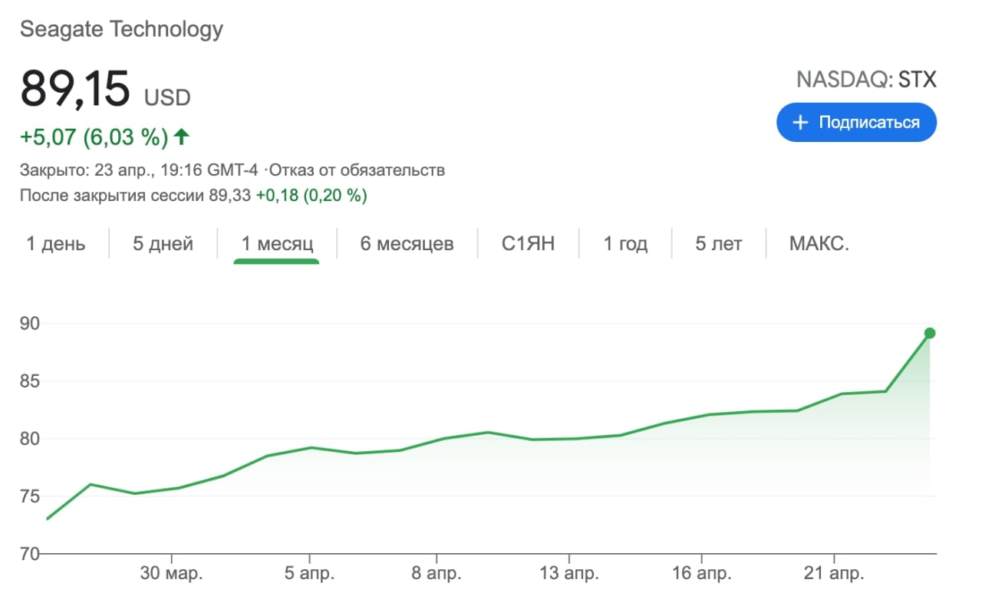Click the 89,15 price value
The height and width of the screenshot is (603, 982).
[x=75, y=89]
